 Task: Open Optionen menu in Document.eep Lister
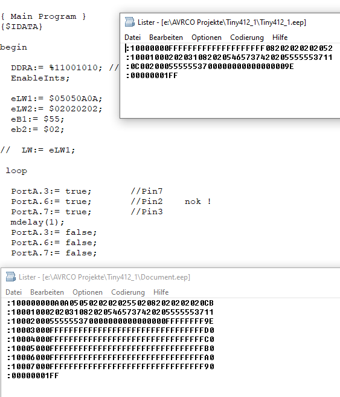coord(88,292)
